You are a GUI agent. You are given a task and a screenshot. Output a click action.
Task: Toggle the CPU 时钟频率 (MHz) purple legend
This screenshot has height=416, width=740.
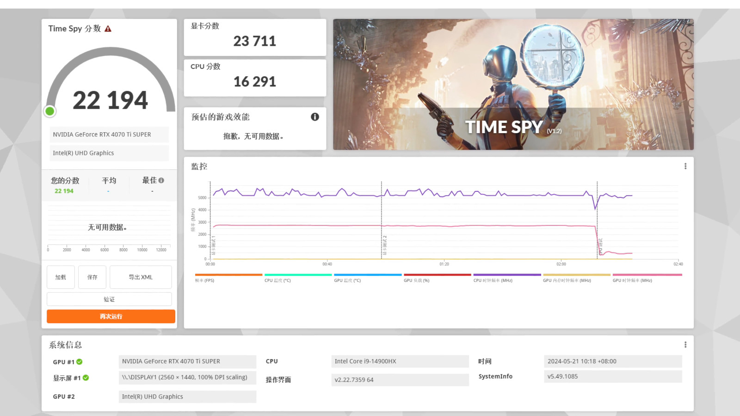(x=507, y=278)
